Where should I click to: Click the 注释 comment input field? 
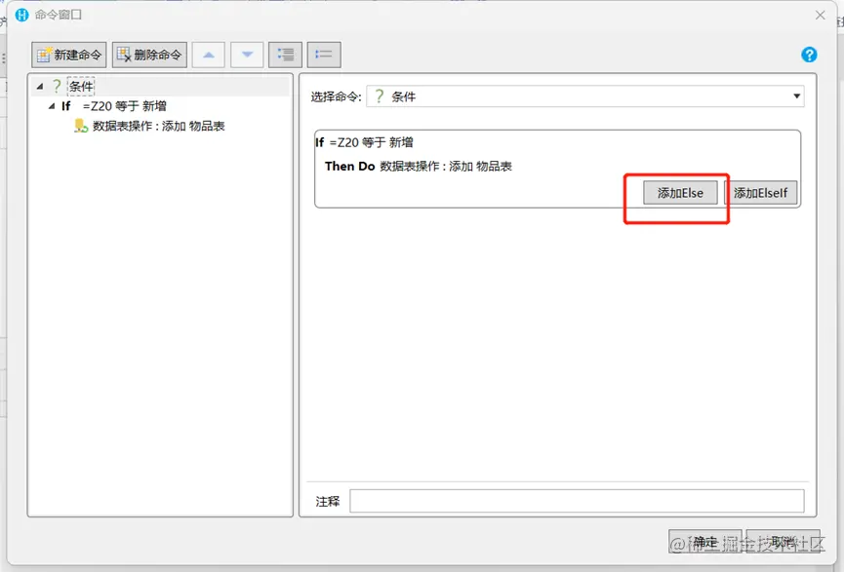click(x=577, y=501)
